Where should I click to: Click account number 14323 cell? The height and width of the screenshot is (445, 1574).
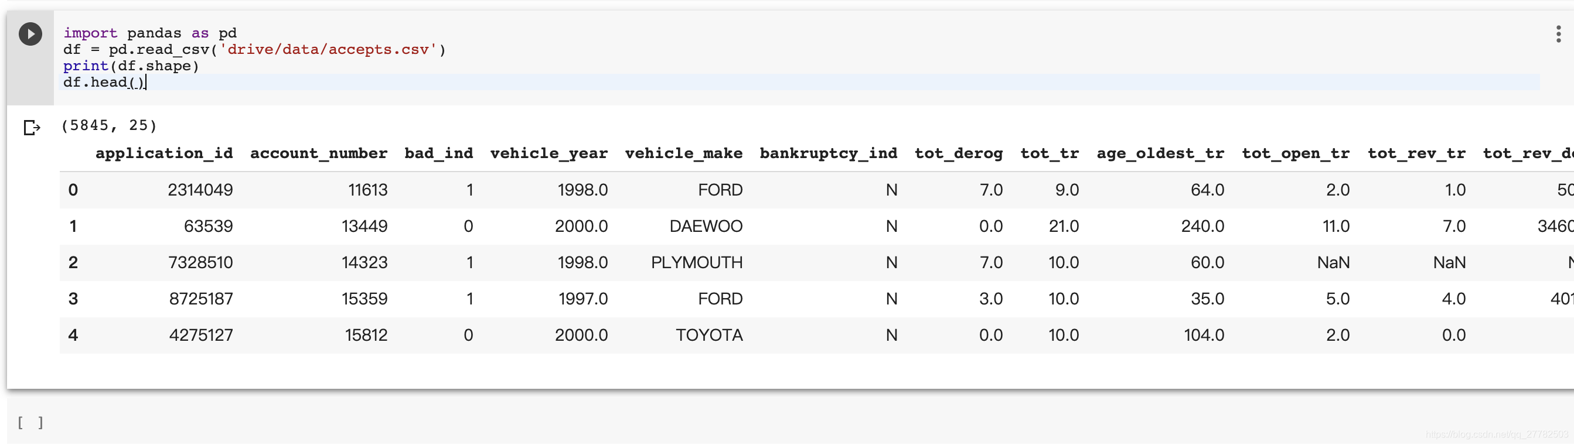coord(364,262)
